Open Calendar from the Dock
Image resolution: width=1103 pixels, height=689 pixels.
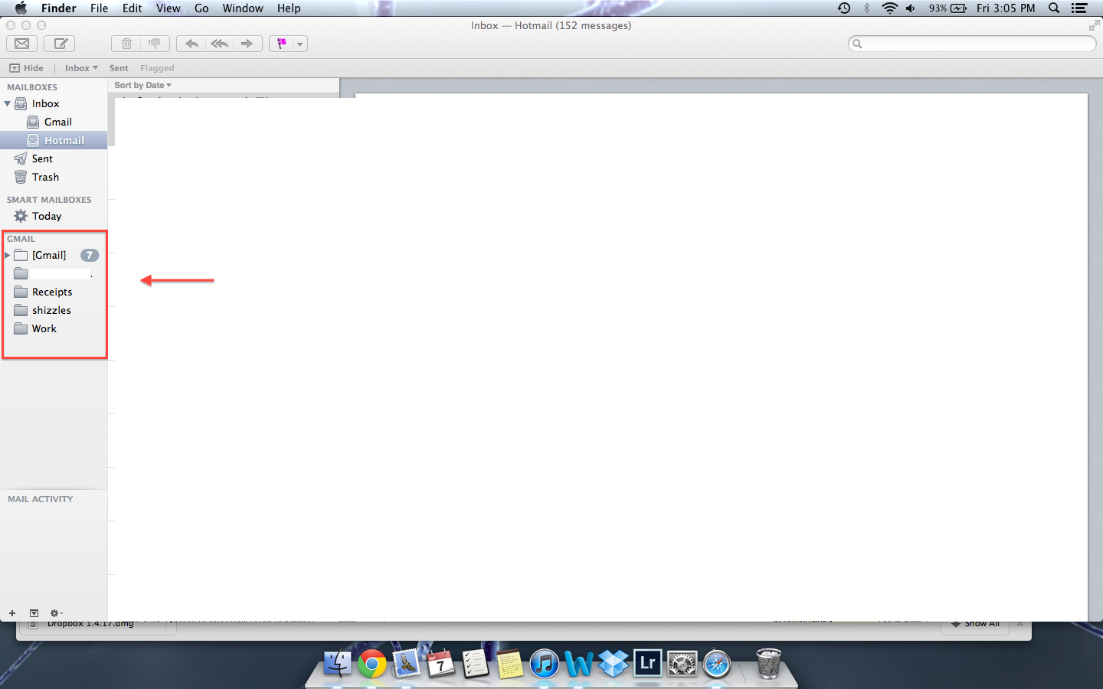tap(440, 663)
